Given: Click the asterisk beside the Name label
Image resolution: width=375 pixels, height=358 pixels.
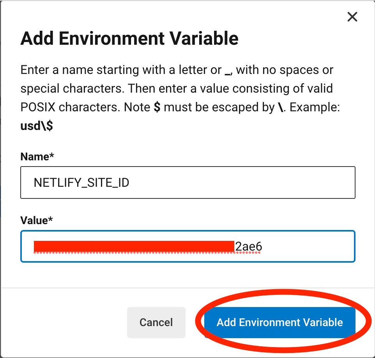Looking at the screenshot, I should click(52, 156).
